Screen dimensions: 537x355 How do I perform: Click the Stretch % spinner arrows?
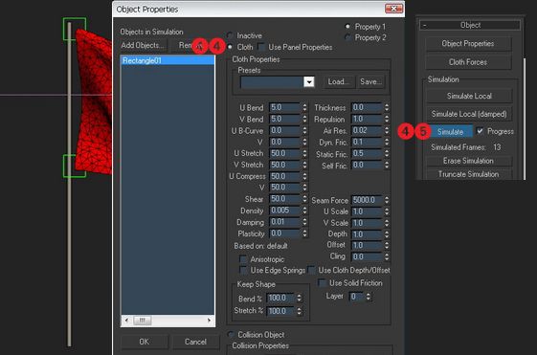(x=299, y=311)
